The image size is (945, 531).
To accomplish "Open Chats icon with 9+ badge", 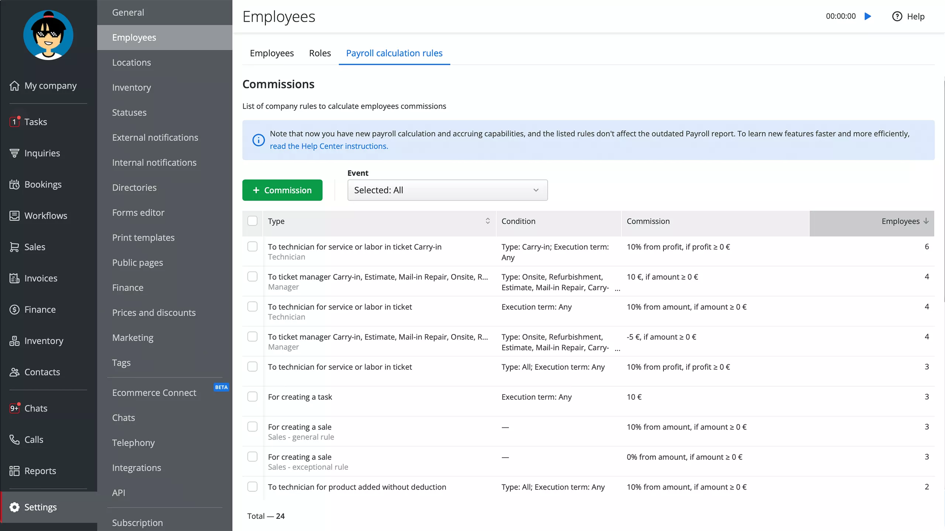I will coord(14,408).
